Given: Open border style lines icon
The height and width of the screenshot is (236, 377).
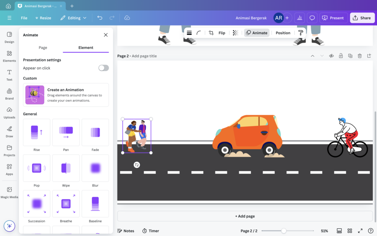Looking at the screenshot, I should pyautogui.click(x=189, y=33).
